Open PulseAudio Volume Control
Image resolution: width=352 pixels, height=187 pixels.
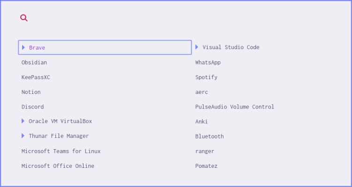(235, 107)
